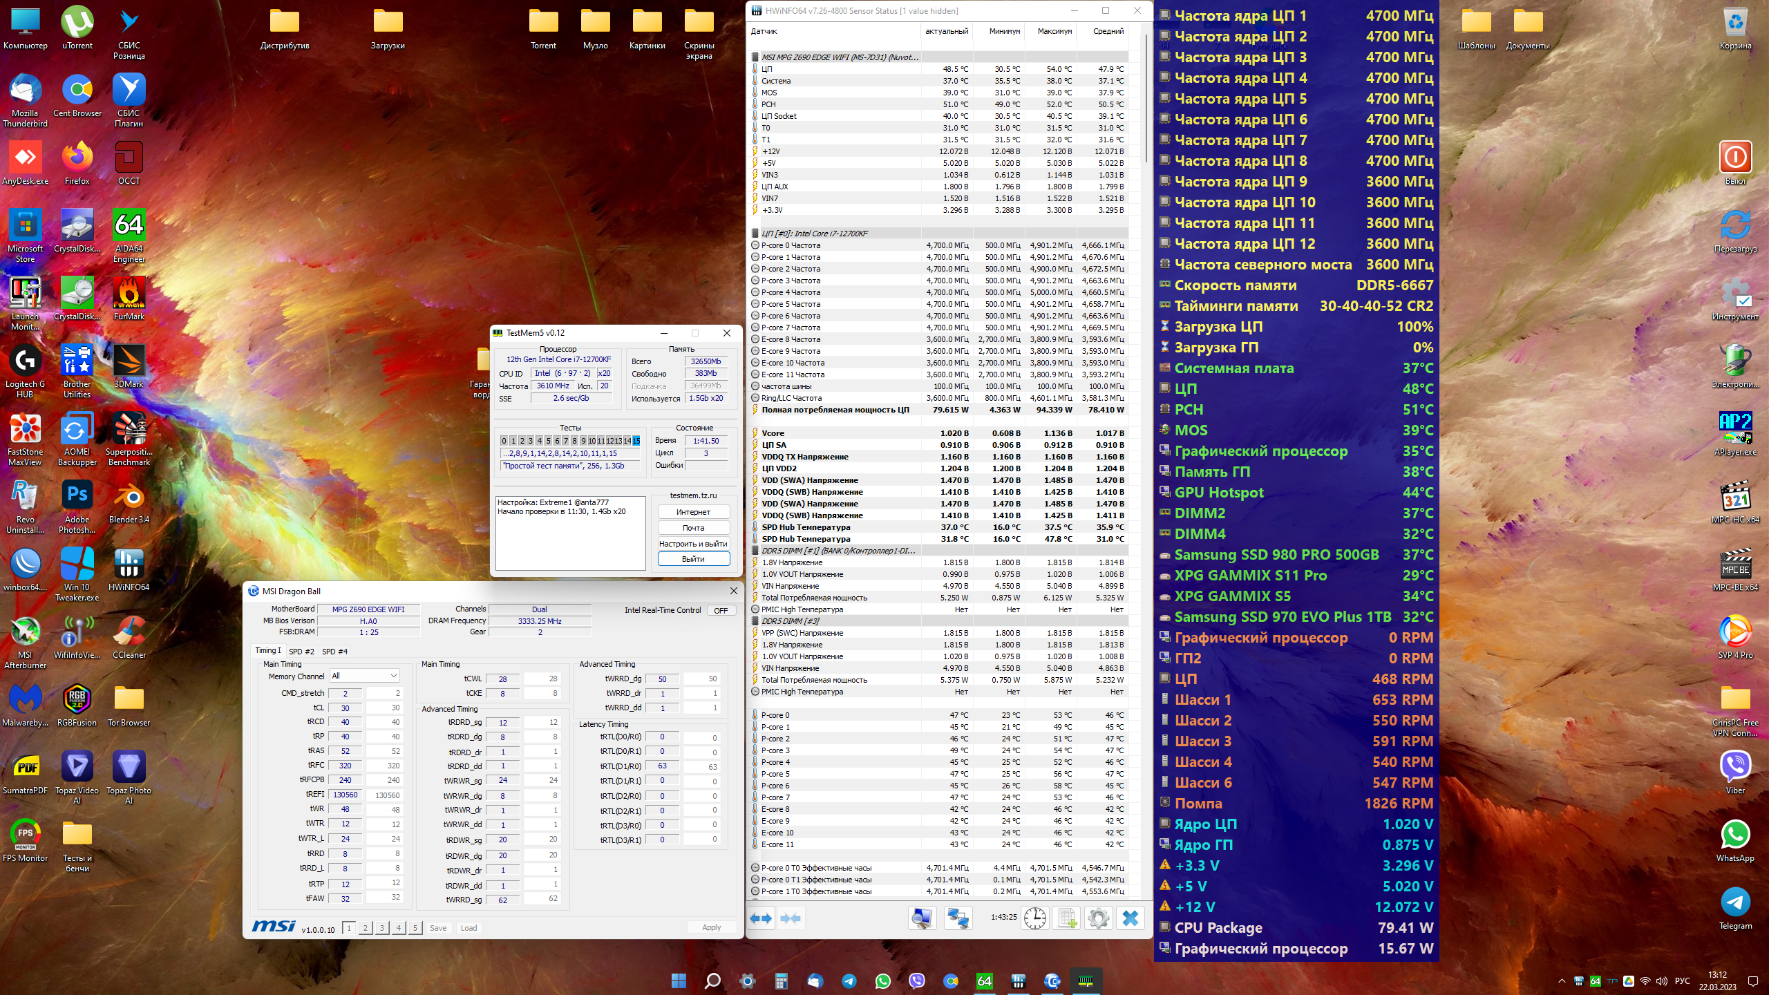Click the Выйти button in TestMem5
This screenshot has width=1769, height=995.
click(693, 559)
